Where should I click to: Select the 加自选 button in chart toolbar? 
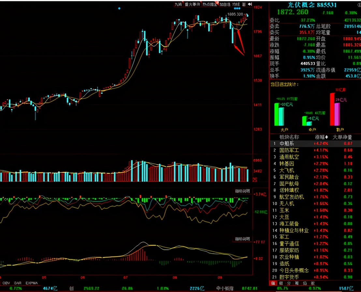225,4
